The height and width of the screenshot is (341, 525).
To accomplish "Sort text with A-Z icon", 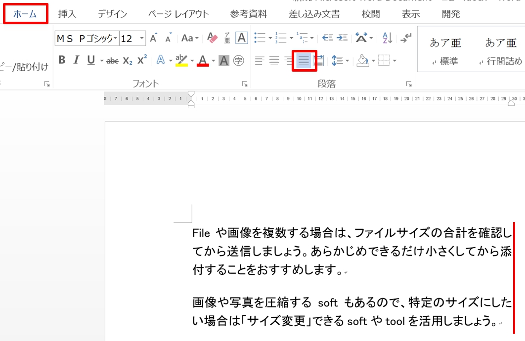I will (388, 38).
